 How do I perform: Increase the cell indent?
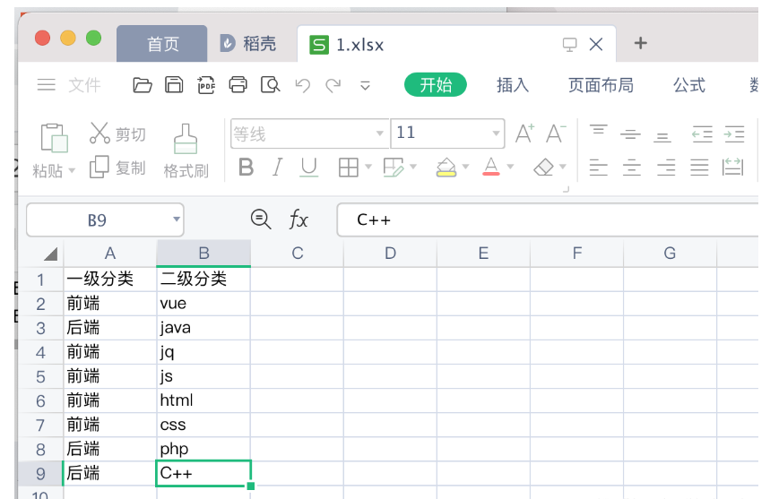click(734, 133)
